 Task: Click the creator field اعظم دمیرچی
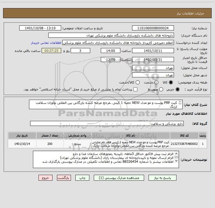(x=118, y=43)
